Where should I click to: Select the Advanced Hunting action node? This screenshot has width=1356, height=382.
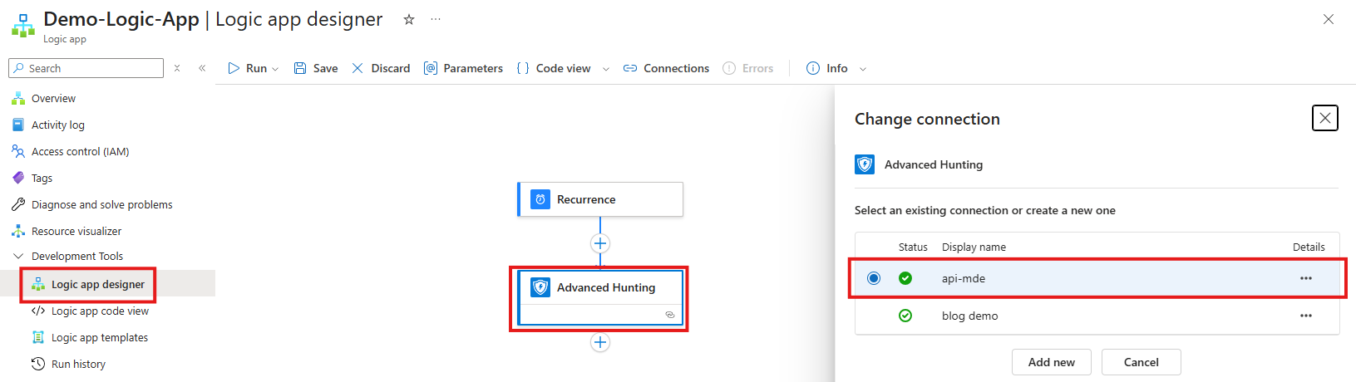599,288
